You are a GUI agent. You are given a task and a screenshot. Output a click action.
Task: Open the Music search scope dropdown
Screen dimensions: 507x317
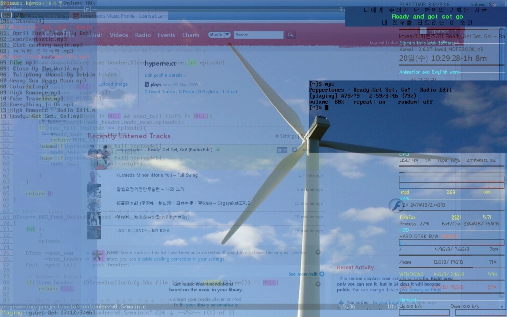click(x=219, y=35)
